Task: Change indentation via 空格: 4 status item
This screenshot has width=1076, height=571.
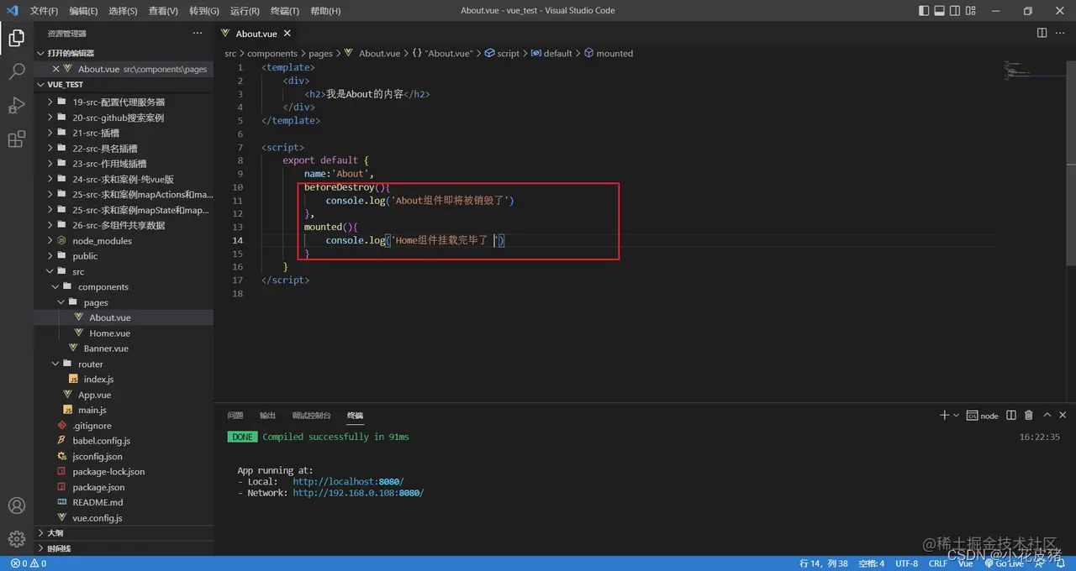Action: point(870,563)
